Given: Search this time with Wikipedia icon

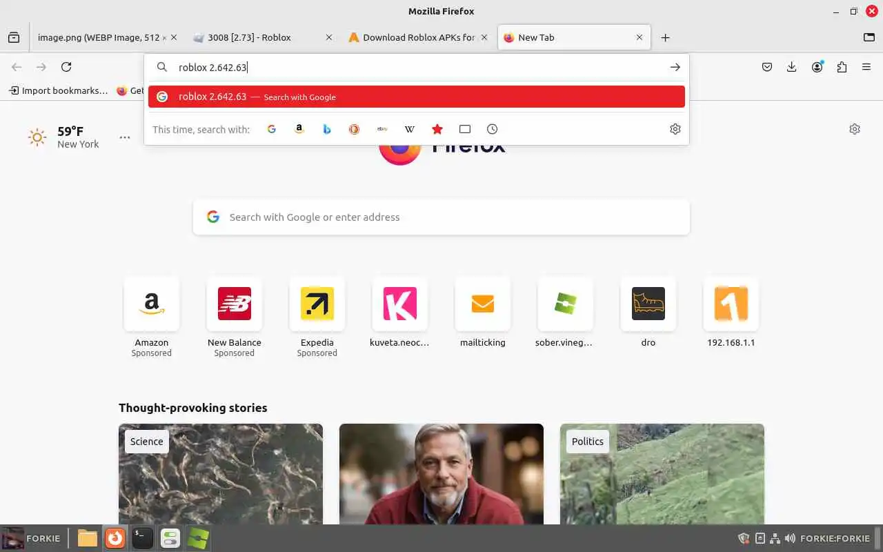Looking at the screenshot, I should point(410,129).
